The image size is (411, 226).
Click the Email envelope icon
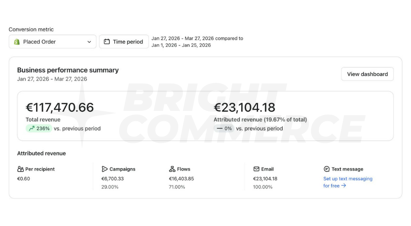(256, 169)
